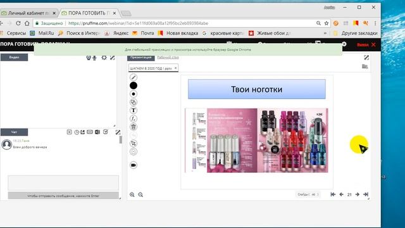
Task: Open the Chrome three-dot menu
Action: pos(375,23)
